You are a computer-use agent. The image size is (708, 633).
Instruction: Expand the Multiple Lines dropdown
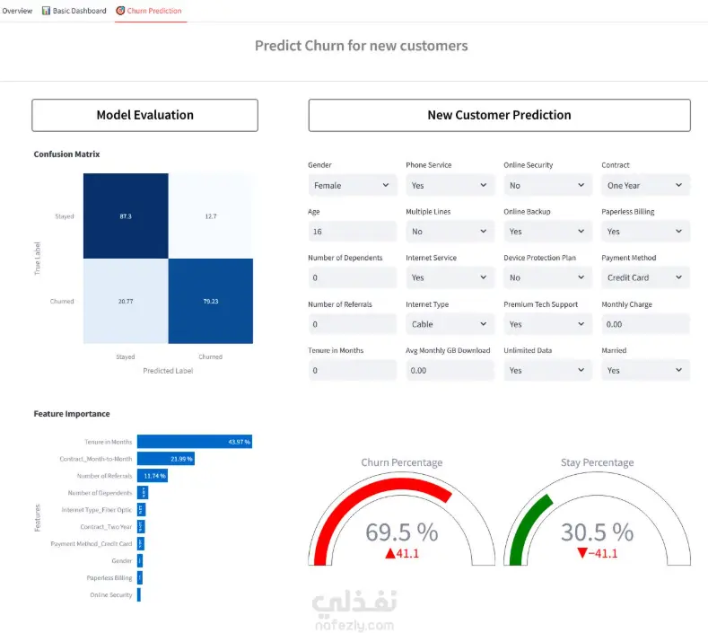[x=450, y=232]
